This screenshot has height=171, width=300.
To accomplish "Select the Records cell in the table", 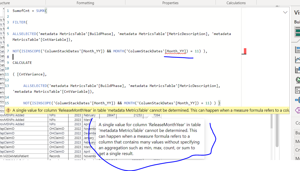I will tap(58, 156).
